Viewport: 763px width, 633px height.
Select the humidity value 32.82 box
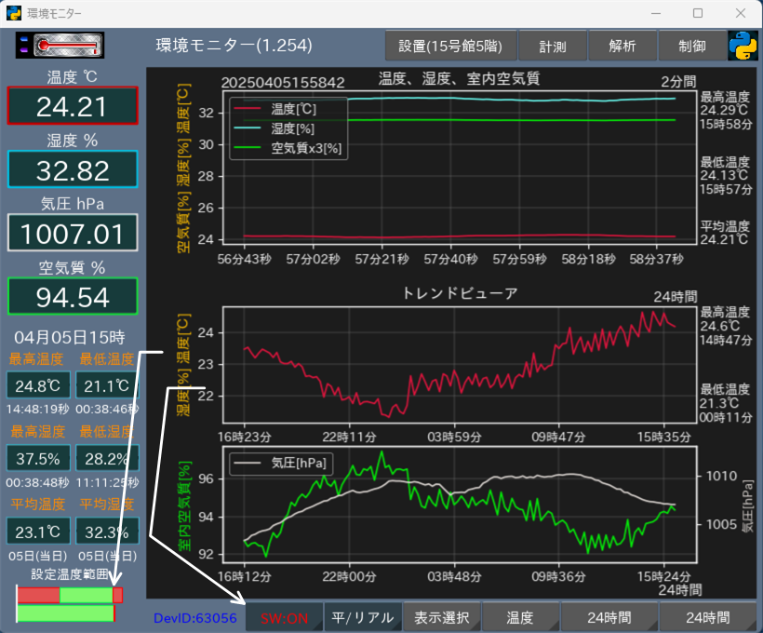coord(73,169)
